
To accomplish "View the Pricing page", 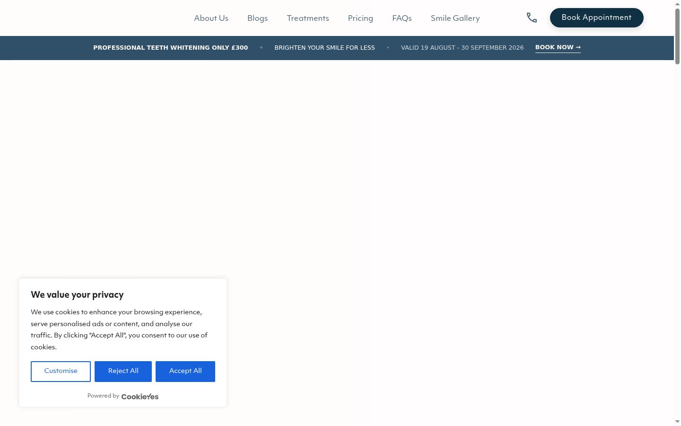I will [360, 18].
